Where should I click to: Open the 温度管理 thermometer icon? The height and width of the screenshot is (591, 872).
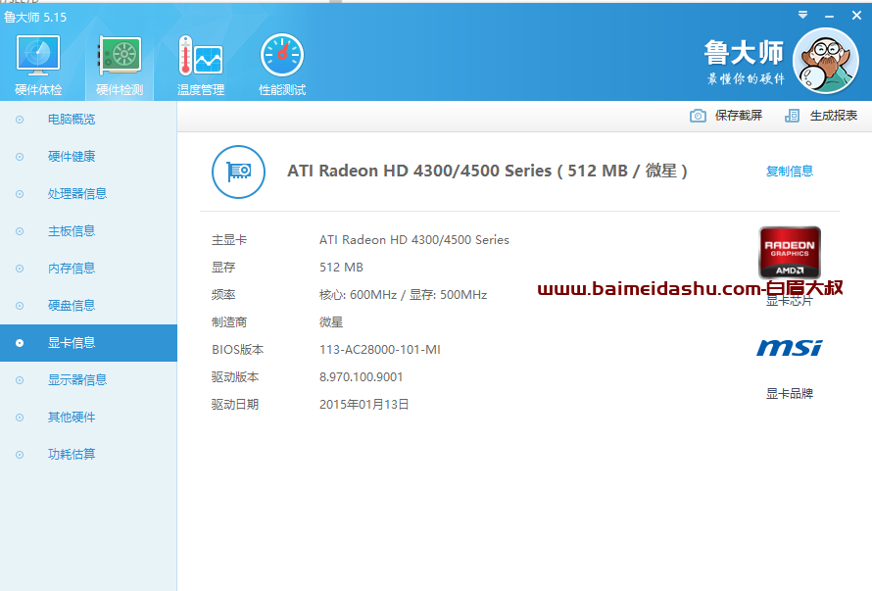[201, 55]
